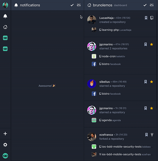
Task: Click the user avatar at sidebar top
Action: point(5,5)
